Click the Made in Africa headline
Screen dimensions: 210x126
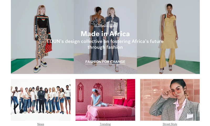(105, 34)
